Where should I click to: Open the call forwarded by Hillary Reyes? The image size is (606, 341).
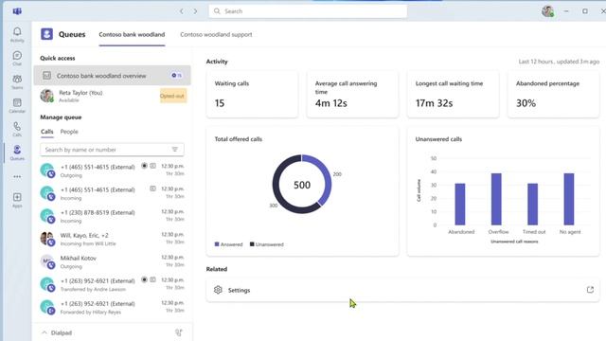click(112, 307)
